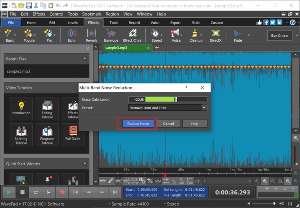Close the sample3.mp3 file tab

(148, 48)
